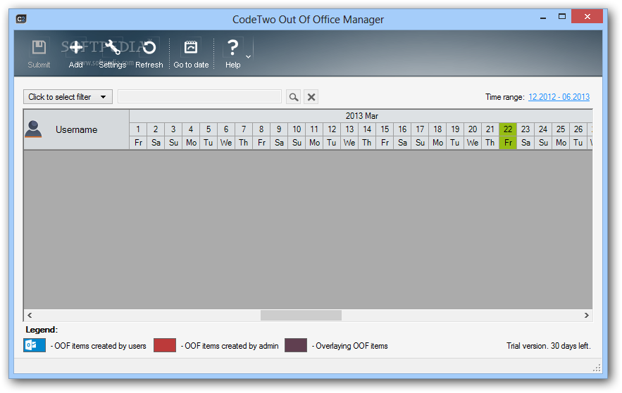Screen dimensions: 622x393
Task: Close the Out Of Office Manager window
Action: click(587, 17)
